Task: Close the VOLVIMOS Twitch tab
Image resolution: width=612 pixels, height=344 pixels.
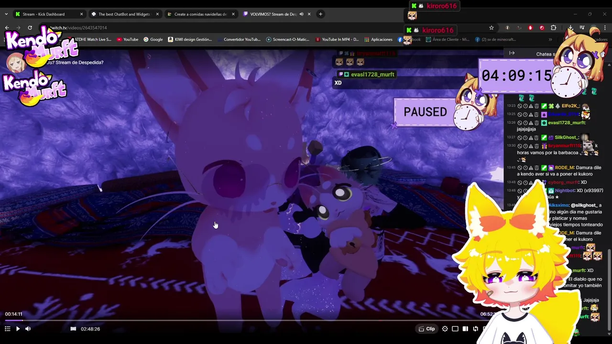Action: (x=309, y=14)
